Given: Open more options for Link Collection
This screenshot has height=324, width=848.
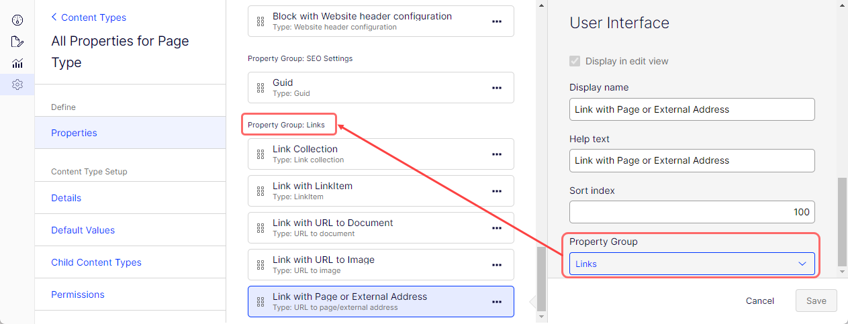Looking at the screenshot, I should 497,154.
